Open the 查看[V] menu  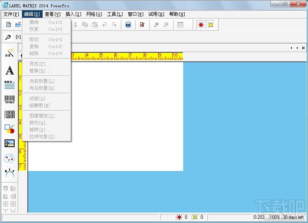tap(53, 14)
